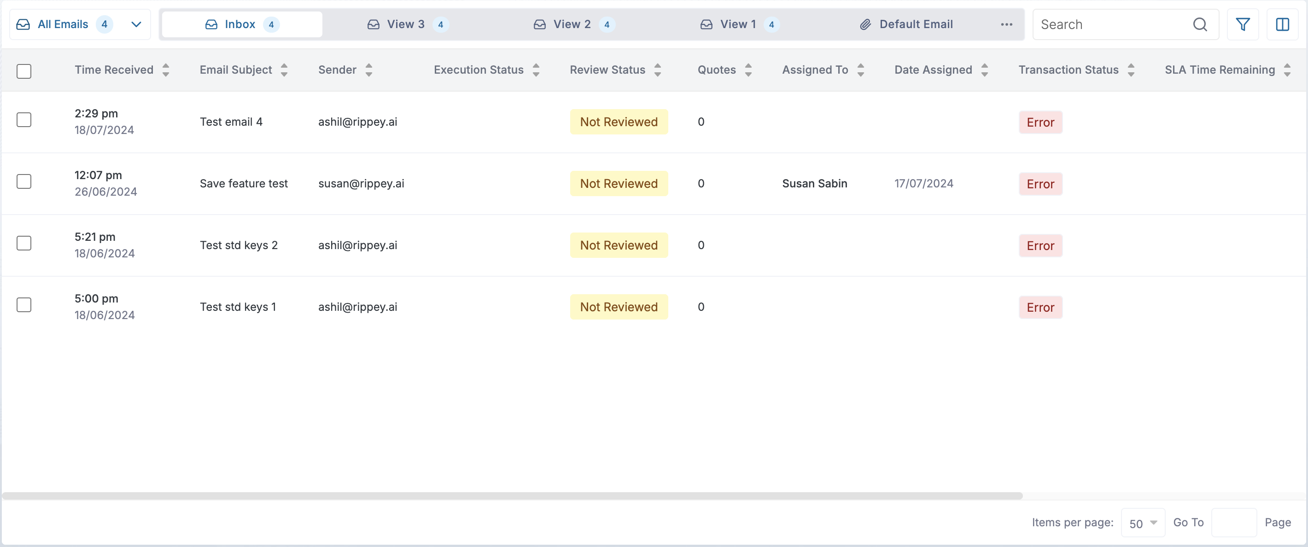Open the items per page dropdown
This screenshot has height=547, width=1308.
pyautogui.click(x=1143, y=523)
